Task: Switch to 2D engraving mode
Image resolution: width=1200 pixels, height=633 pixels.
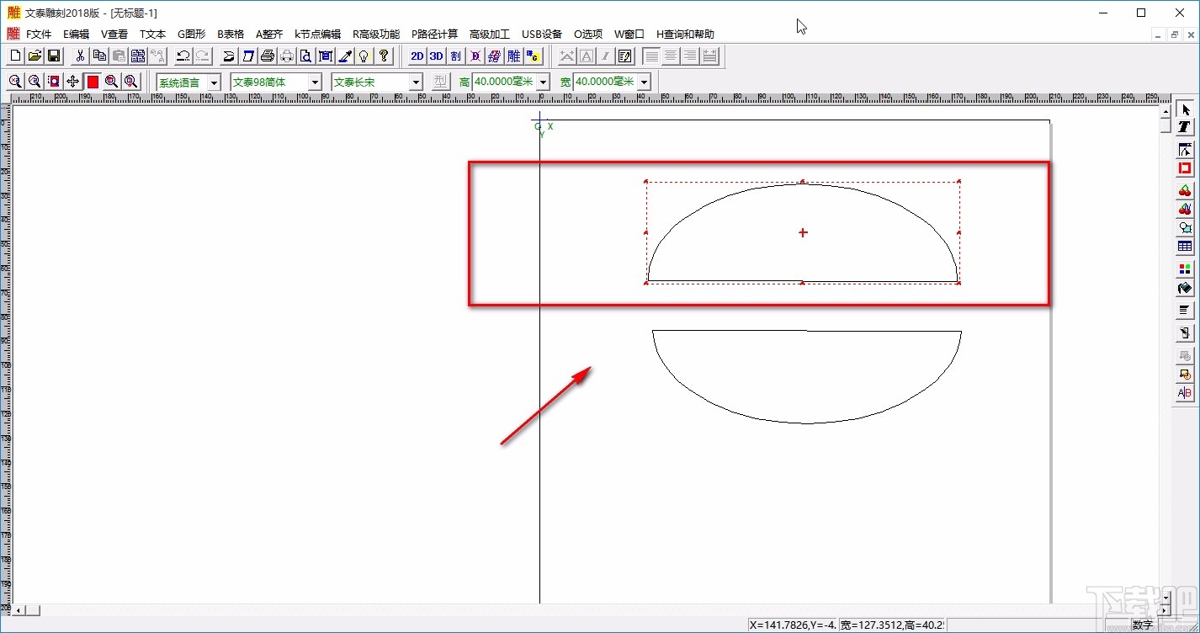Action: 417,56
